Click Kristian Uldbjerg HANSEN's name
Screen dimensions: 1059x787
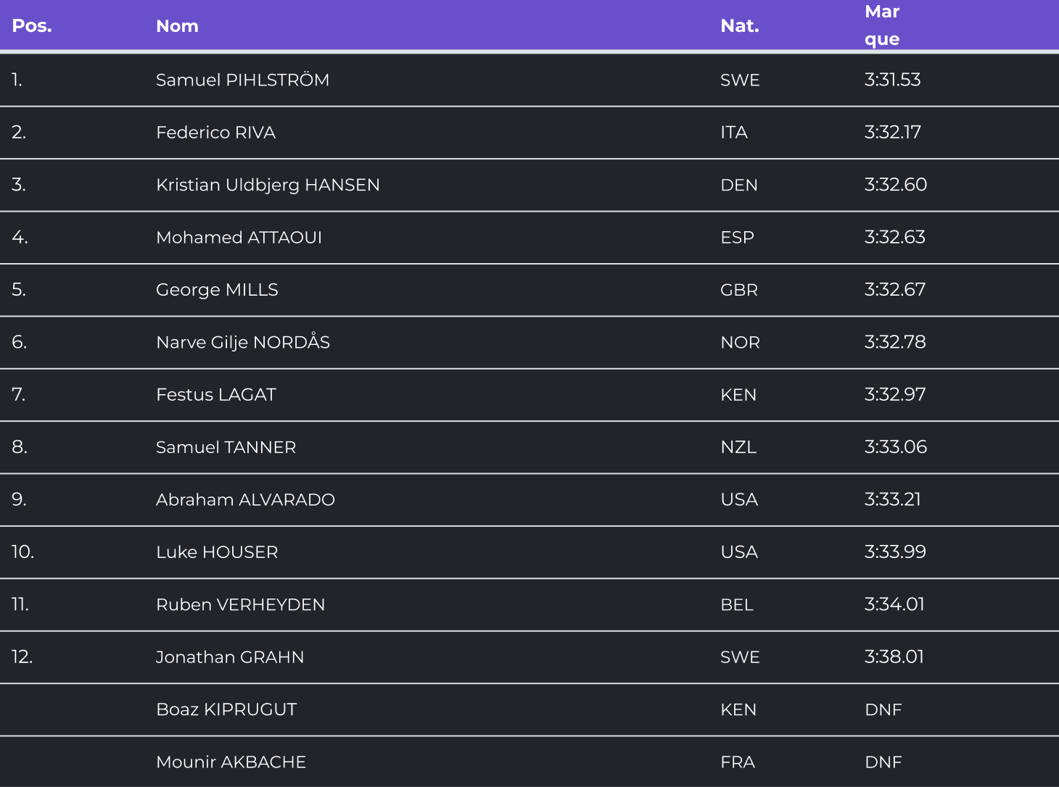[x=268, y=185]
